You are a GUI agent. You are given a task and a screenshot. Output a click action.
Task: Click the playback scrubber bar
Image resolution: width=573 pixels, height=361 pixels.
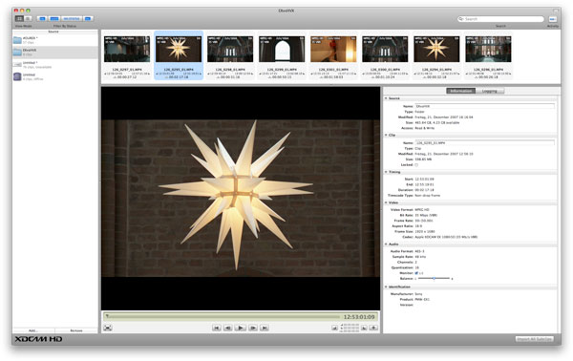point(223,316)
